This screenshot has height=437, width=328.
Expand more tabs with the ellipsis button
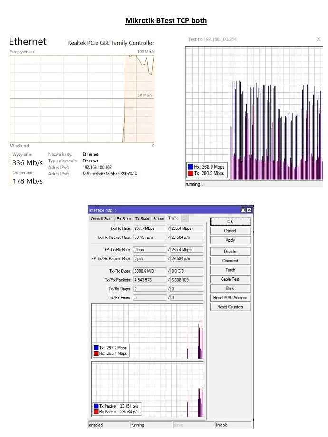pos(185,218)
